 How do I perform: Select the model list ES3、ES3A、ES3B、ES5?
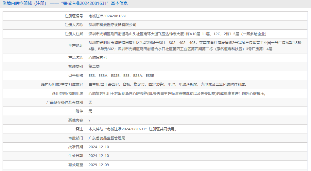(x=121, y=76)
